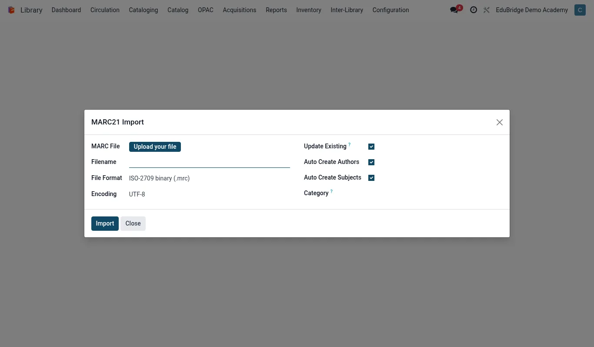Open the user avatar C menu

(580, 10)
